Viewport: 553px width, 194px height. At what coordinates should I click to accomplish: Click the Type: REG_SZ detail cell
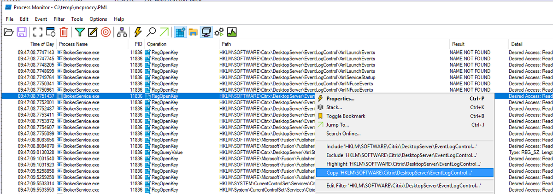(x=530, y=152)
